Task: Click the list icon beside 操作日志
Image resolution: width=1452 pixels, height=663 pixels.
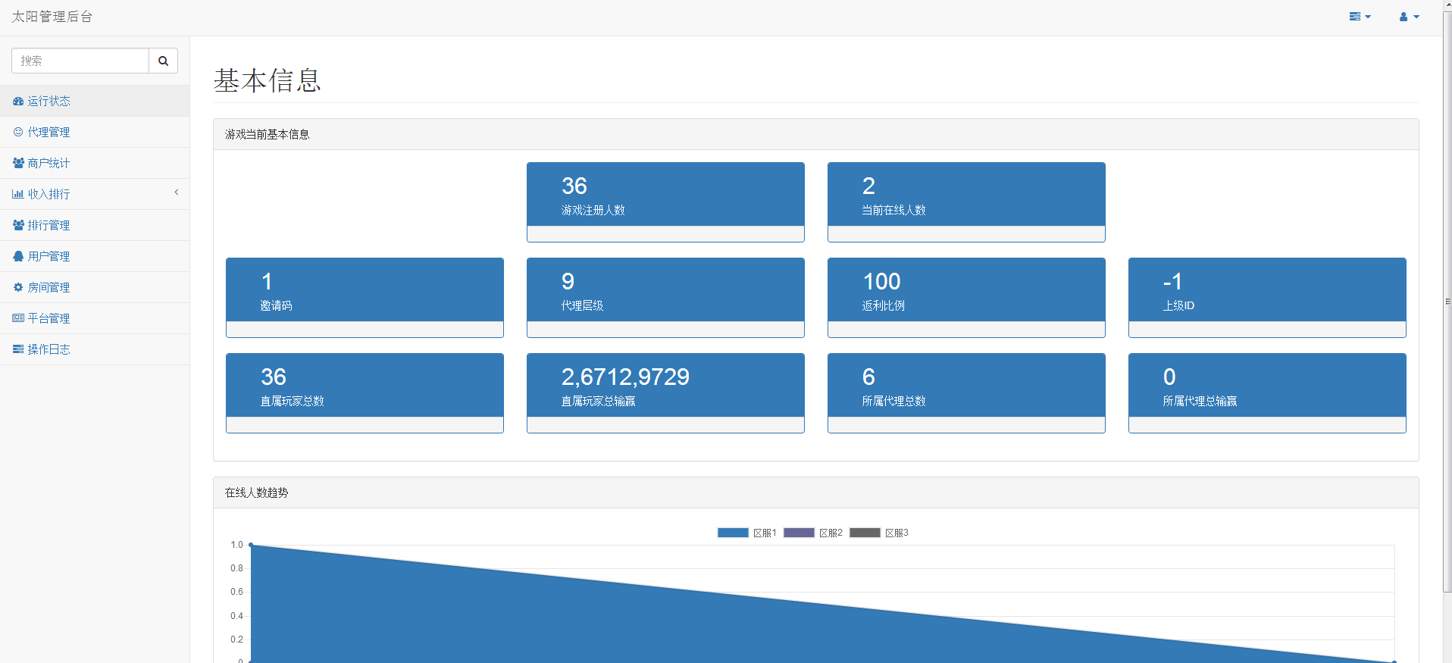Action: 18,349
